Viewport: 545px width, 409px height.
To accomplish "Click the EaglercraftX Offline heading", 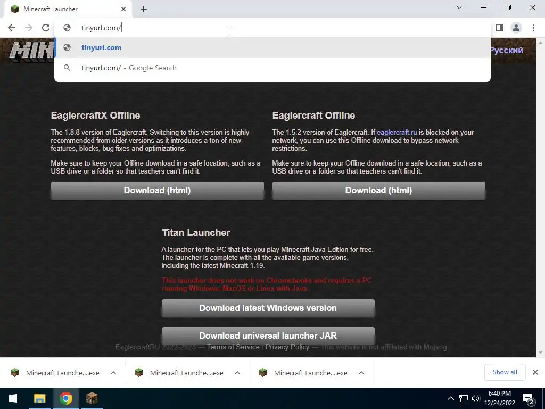I will click(96, 116).
